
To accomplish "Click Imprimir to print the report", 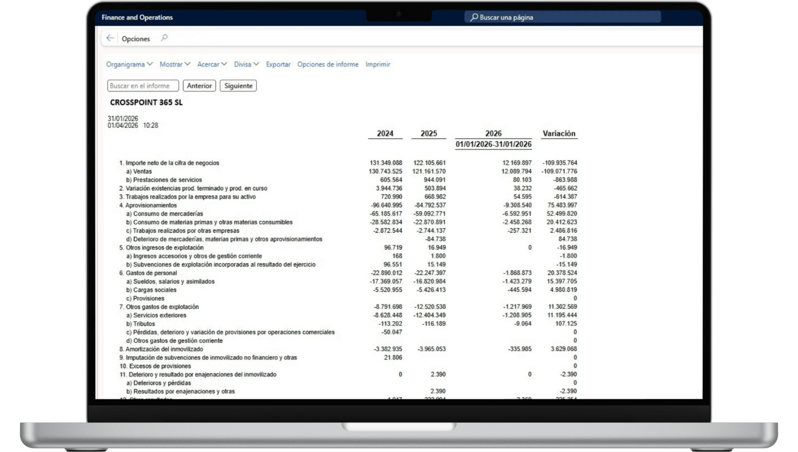I will tap(378, 64).
